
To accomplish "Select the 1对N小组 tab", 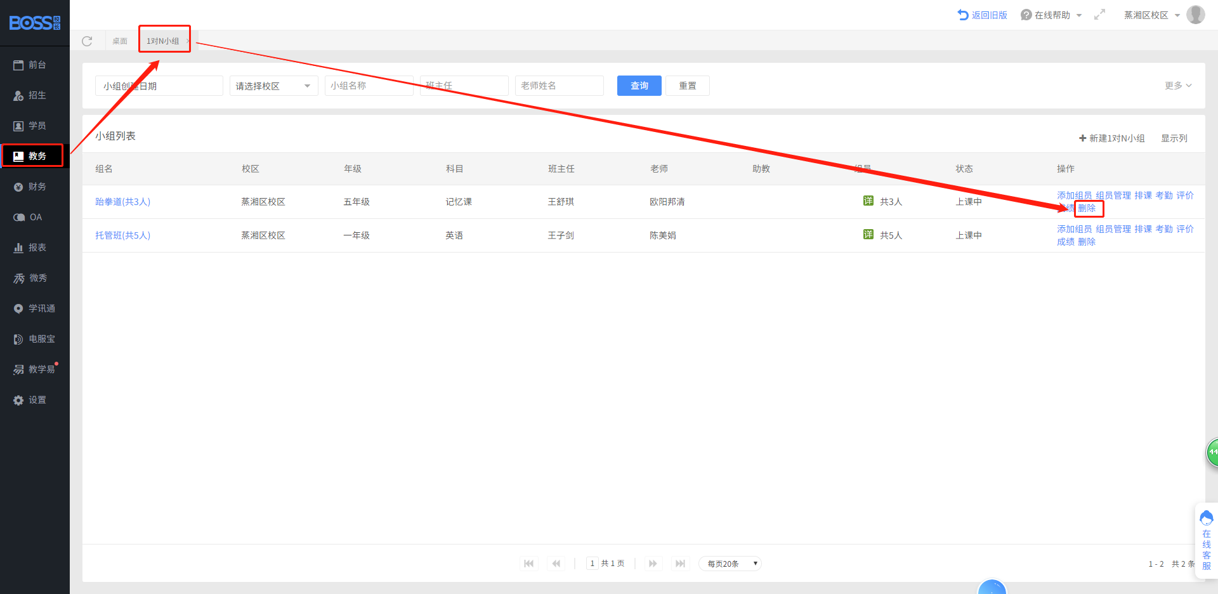I will tap(163, 41).
